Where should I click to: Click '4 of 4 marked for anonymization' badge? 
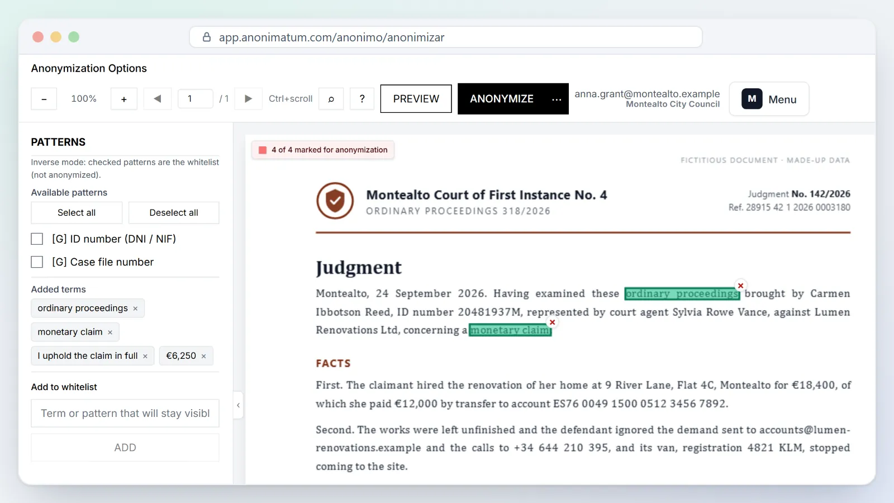coord(323,150)
